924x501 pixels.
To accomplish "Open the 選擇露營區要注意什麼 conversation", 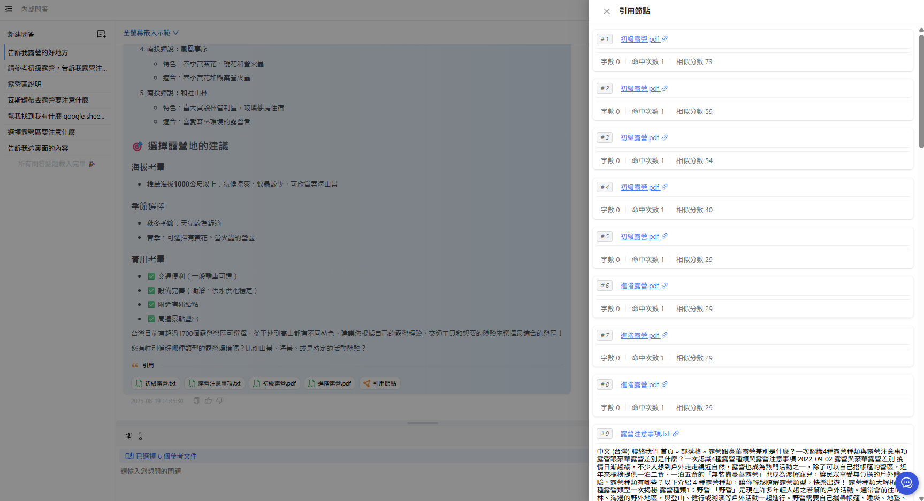I will [41, 133].
